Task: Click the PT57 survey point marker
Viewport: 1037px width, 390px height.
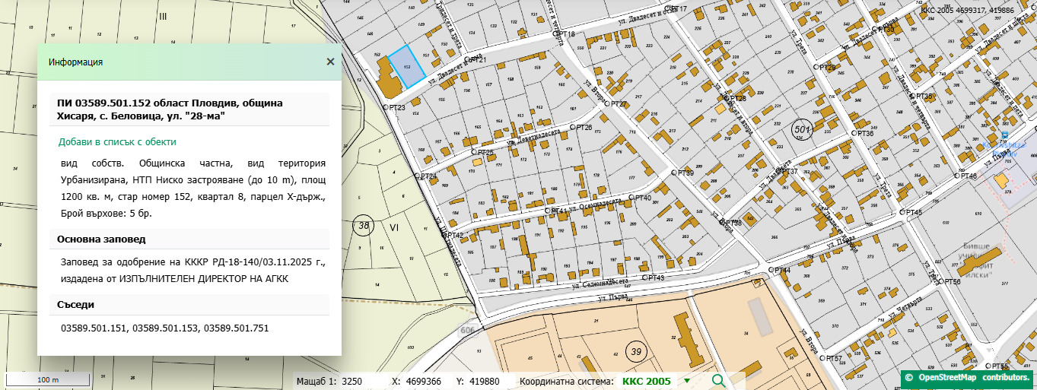Action: coord(822,358)
